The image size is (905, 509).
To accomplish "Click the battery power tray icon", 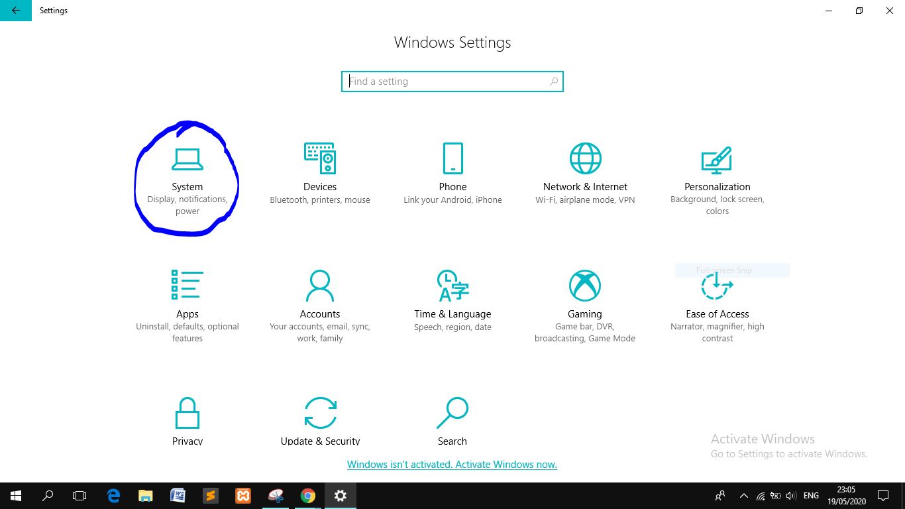I will click(776, 495).
